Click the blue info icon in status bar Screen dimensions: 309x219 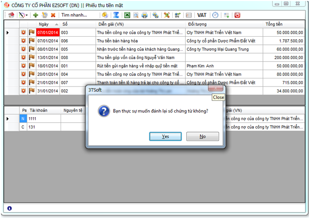click(9, 208)
